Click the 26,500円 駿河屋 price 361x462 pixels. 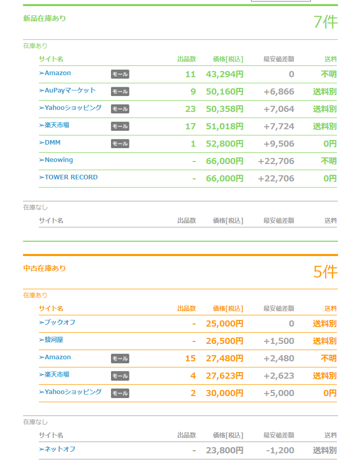point(224,341)
